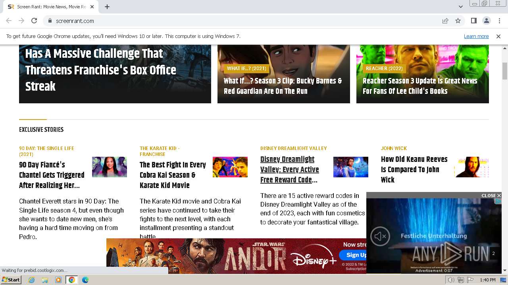
Task: Open Windows Explorer folder on taskbar
Action: (x=45, y=280)
